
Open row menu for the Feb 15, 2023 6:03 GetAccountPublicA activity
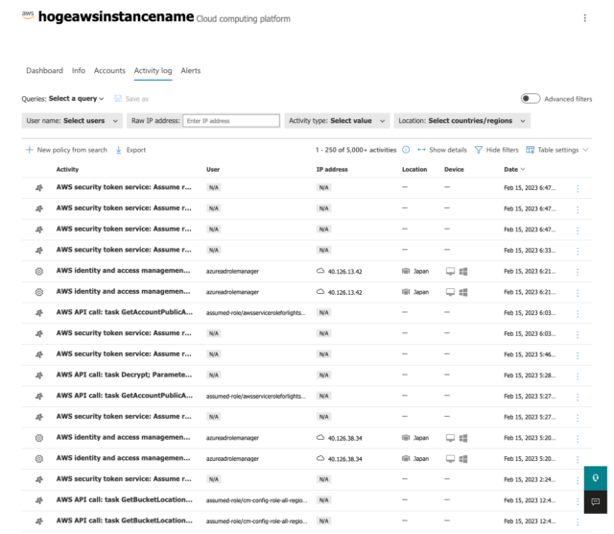[578, 314]
